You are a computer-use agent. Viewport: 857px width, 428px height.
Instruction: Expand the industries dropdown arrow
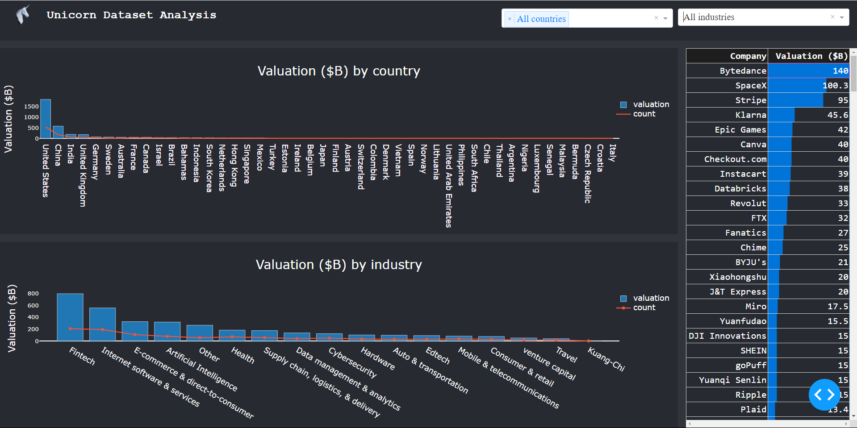point(842,17)
